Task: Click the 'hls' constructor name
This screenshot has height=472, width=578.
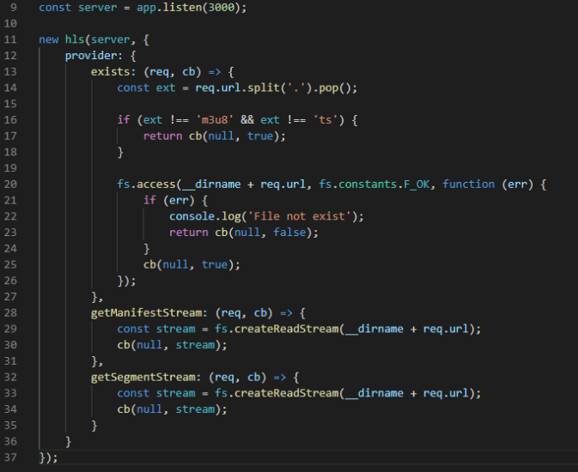Action: pyautogui.click(x=75, y=39)
